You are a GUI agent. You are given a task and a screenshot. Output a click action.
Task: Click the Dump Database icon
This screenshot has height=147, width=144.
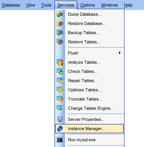tap(60, 14)
